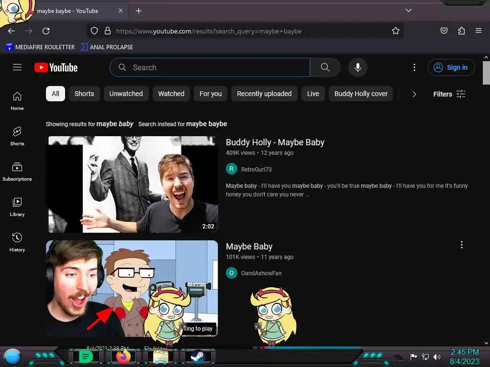Click the scrollbar down arrow

click(486, 343)
